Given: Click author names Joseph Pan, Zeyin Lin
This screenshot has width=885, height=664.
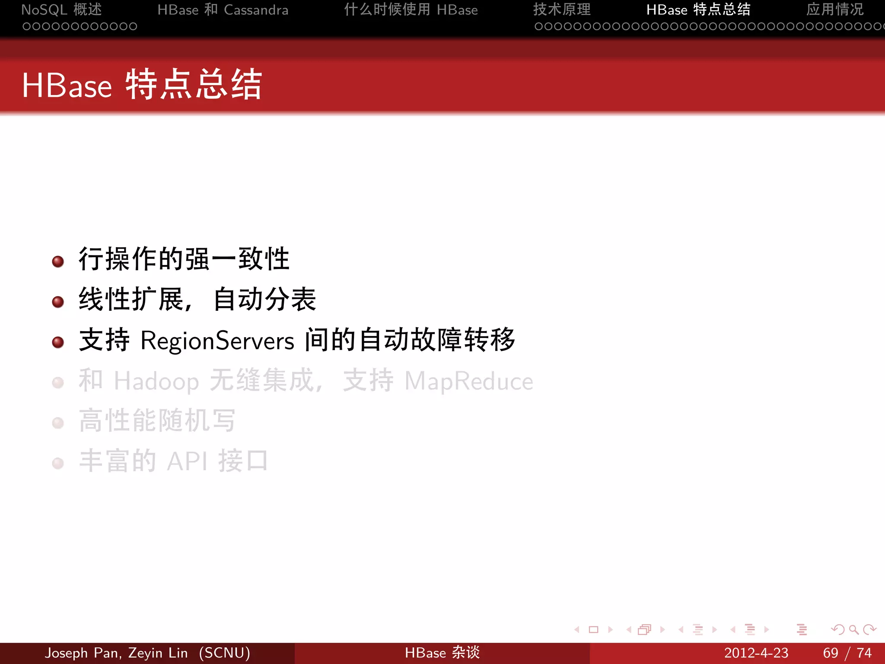Looking at the screenshot, I should pos(117,653).
